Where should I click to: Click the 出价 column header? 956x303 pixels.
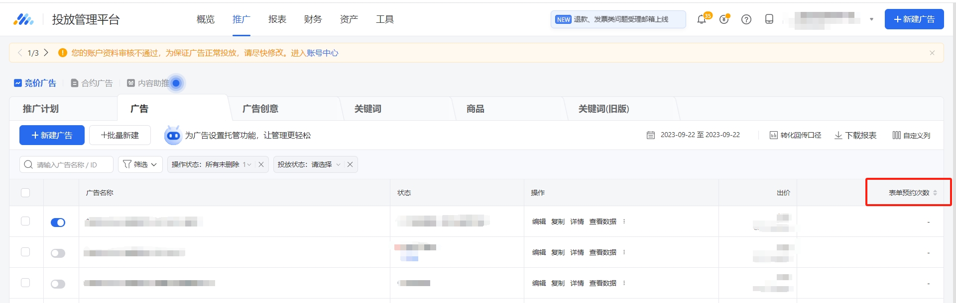(783, 193)
